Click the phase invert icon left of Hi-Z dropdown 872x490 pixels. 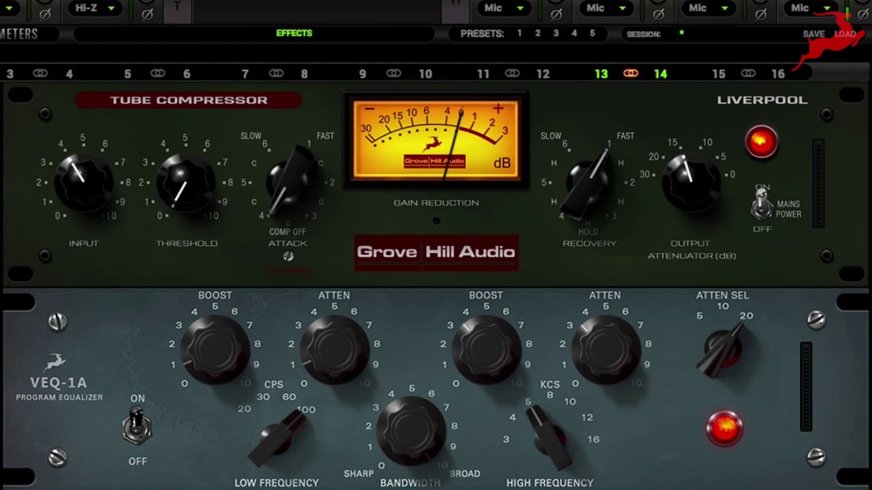[45, 13]
